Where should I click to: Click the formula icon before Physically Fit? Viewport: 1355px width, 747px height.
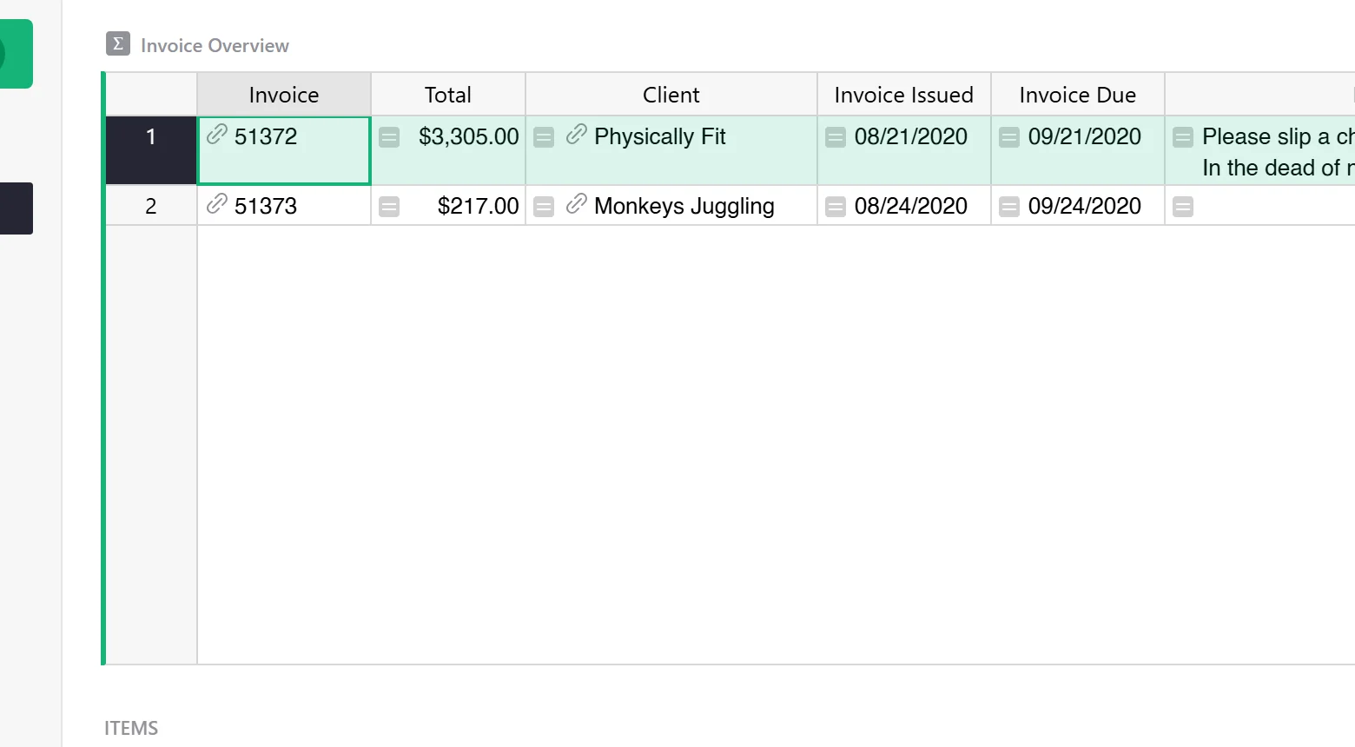coord(544,137)
